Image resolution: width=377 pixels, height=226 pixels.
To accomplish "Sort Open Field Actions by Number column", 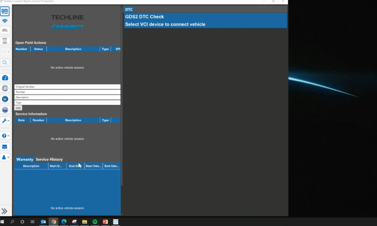I will click(21, 49).
